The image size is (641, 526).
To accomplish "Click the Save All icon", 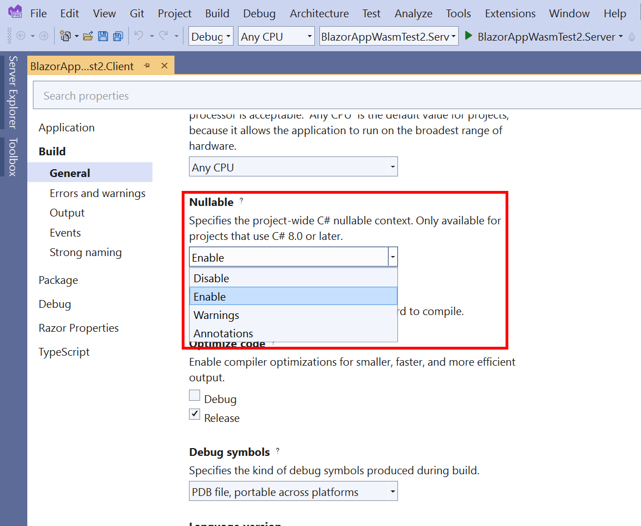I will tap(118, 36).
